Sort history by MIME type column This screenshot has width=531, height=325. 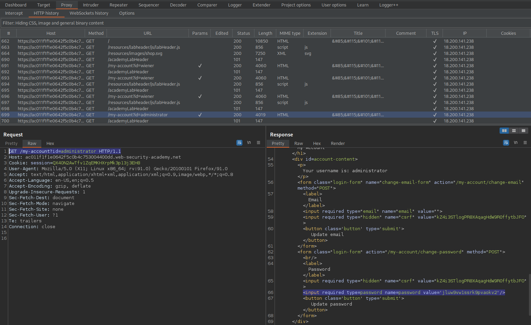tap(290, 33)
